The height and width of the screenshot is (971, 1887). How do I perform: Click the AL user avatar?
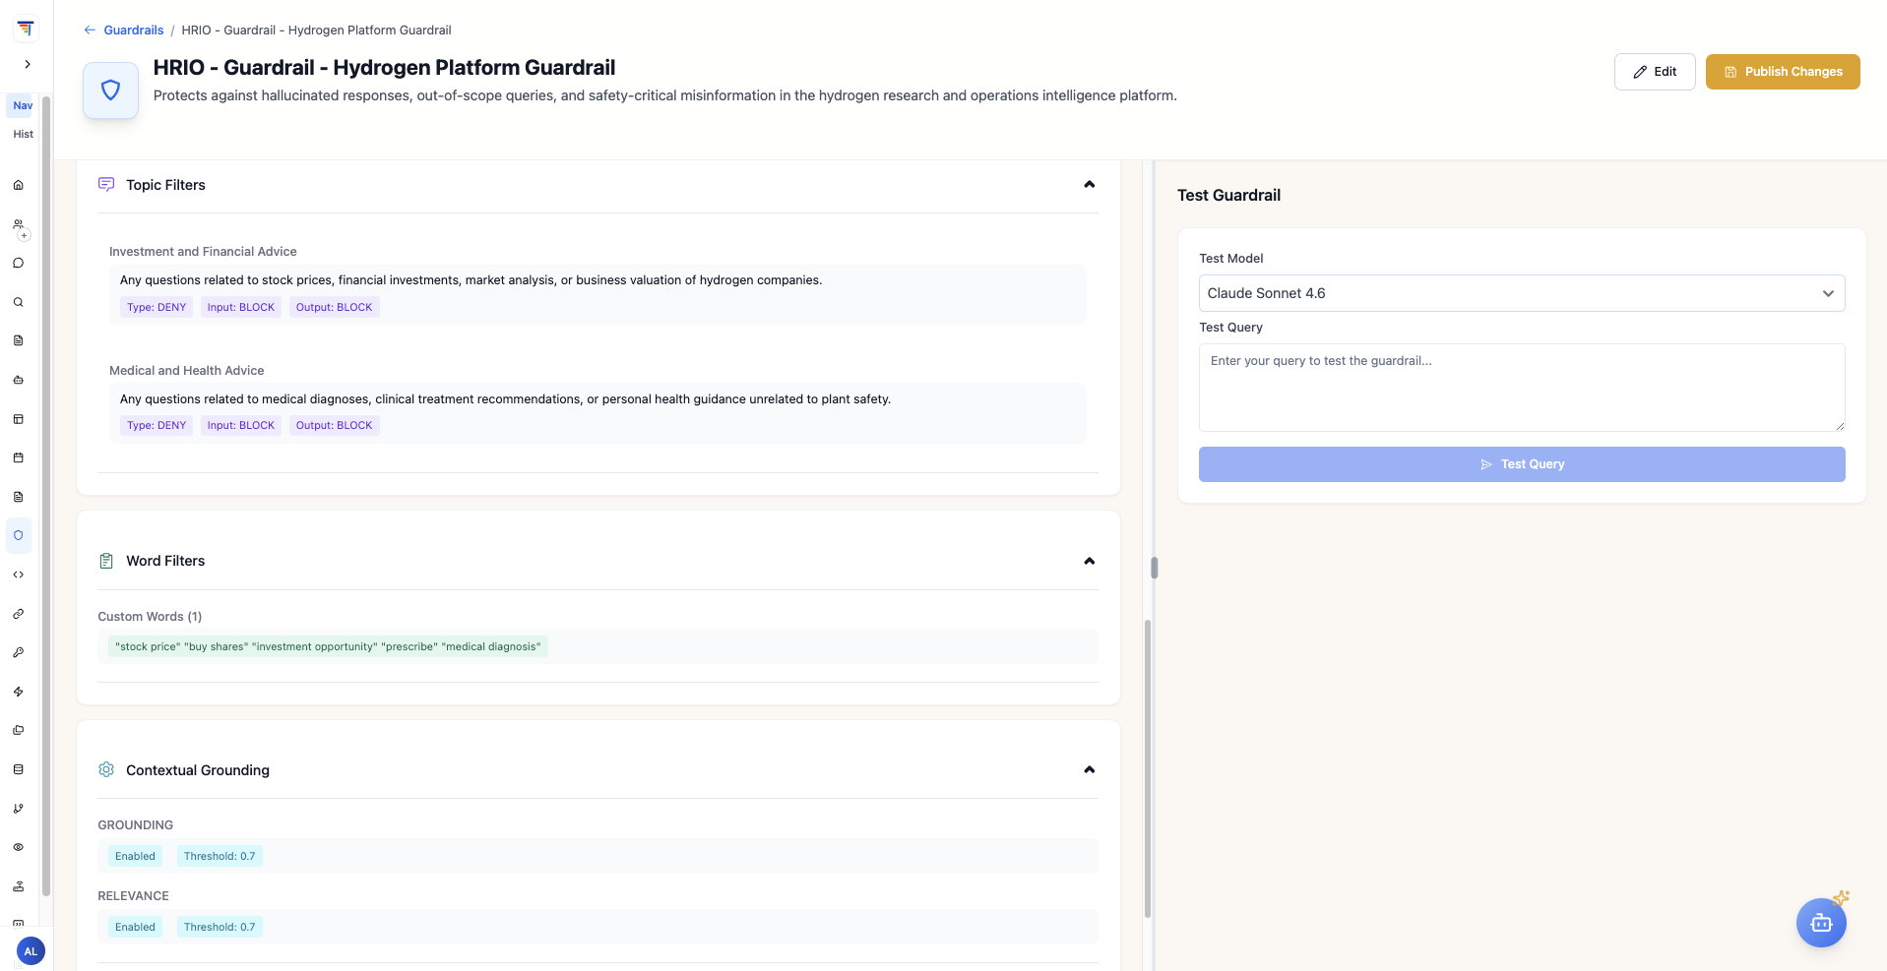point(31,951)
